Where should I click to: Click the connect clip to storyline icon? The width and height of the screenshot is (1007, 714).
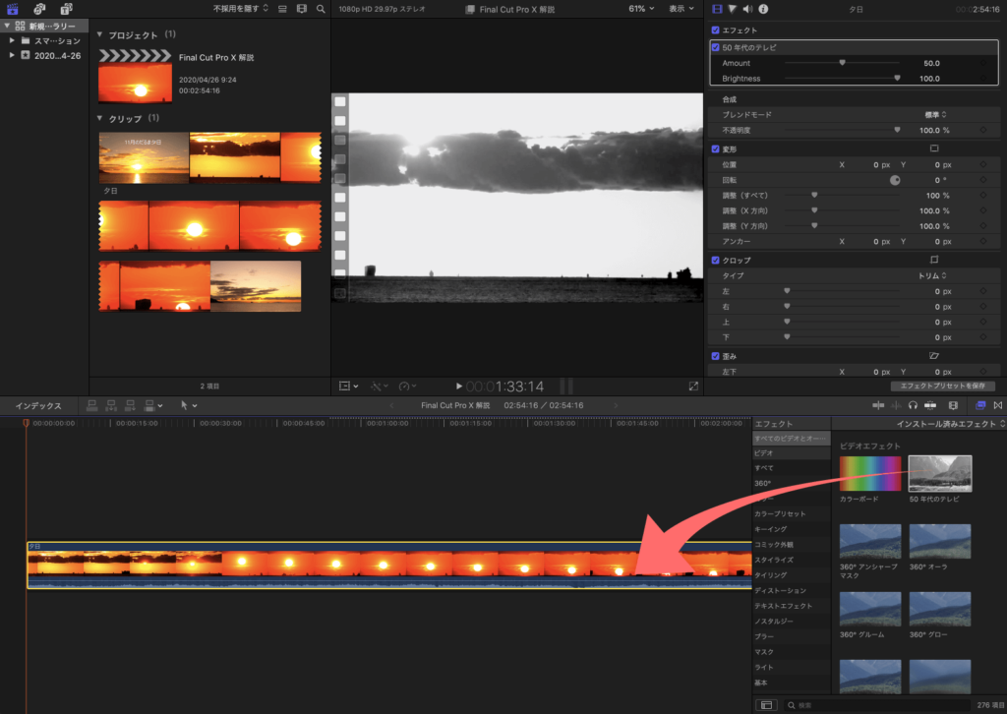coord(91,405)
